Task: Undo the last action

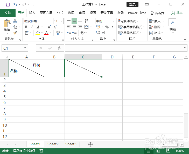Action: click(15, 5)
